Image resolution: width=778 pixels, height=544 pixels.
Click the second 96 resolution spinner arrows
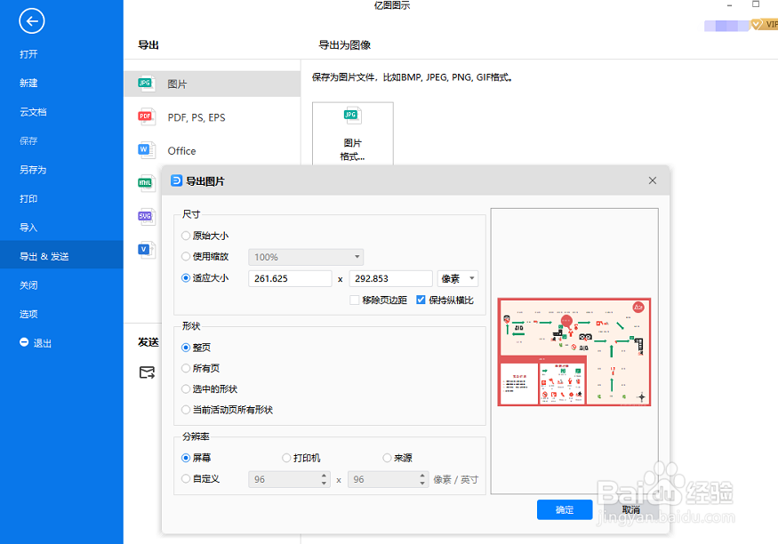coord(421,479)
